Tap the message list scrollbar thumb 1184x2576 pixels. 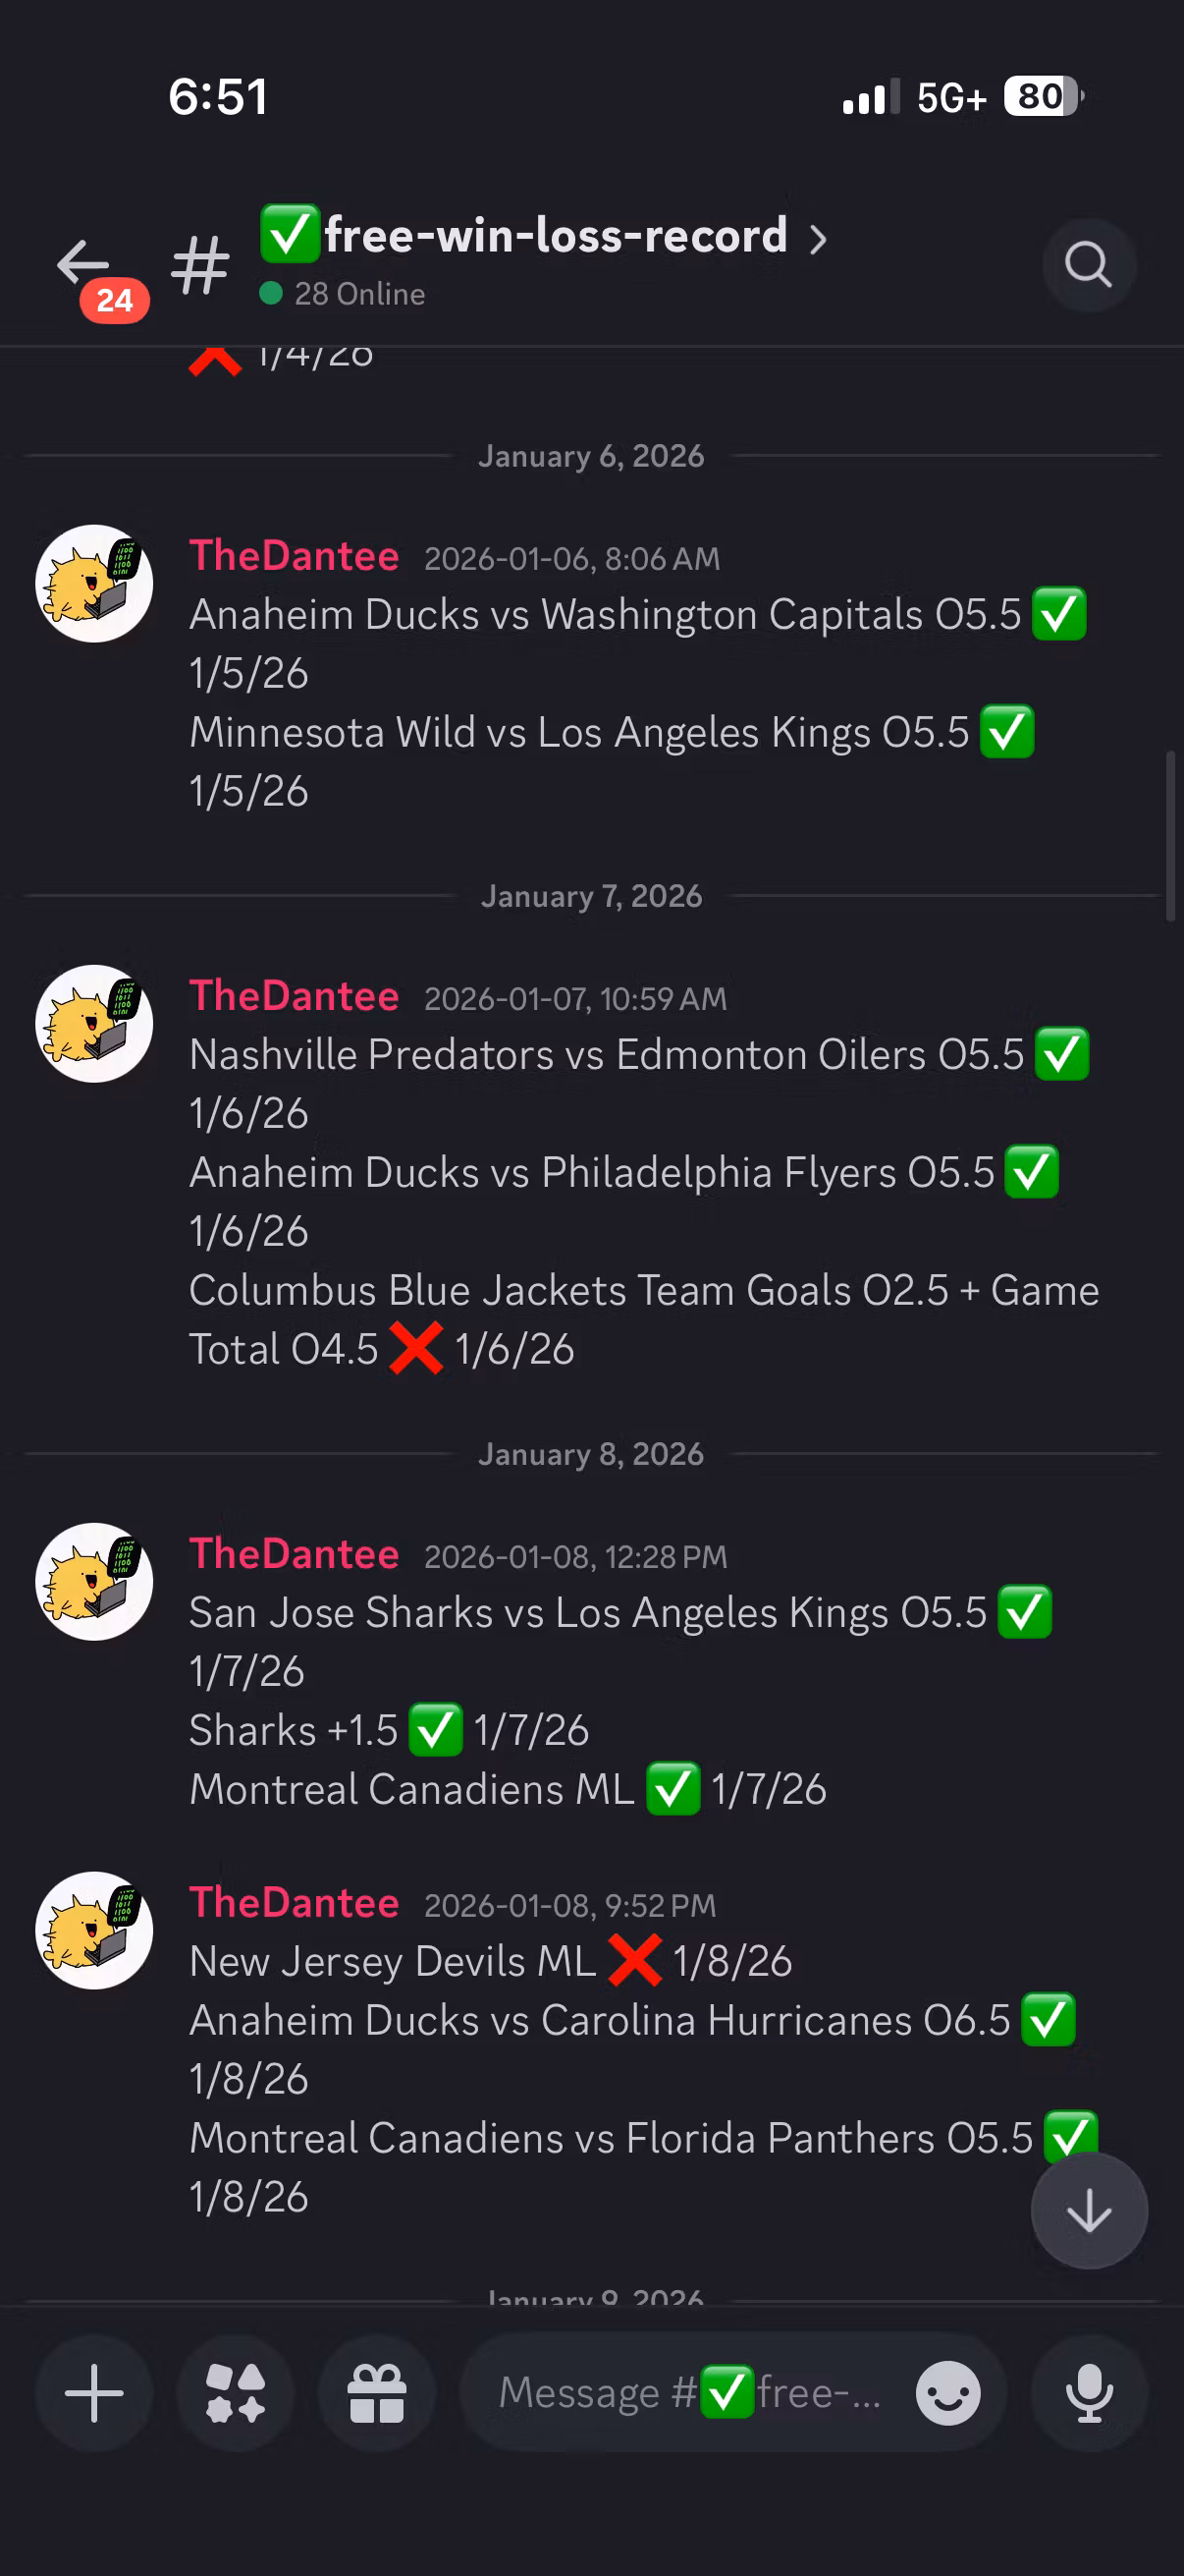(x=1169, y=835)
